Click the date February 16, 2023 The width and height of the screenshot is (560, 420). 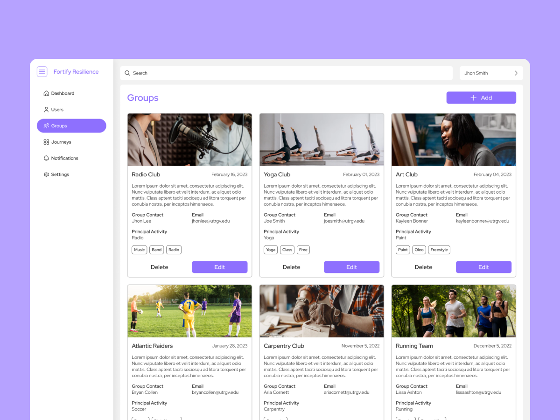230,175
